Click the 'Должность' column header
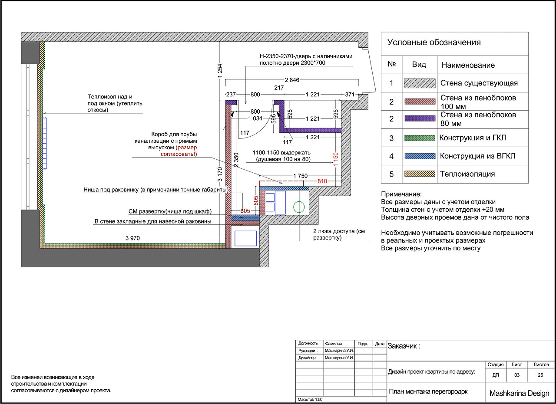The width and height of the screenshot is (556, 404). tap(308, 343)
